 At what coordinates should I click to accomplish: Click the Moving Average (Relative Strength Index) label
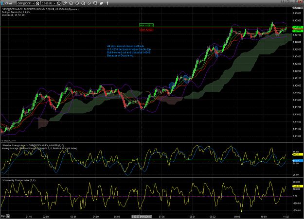pyautogui.click(x=39, y=148)
